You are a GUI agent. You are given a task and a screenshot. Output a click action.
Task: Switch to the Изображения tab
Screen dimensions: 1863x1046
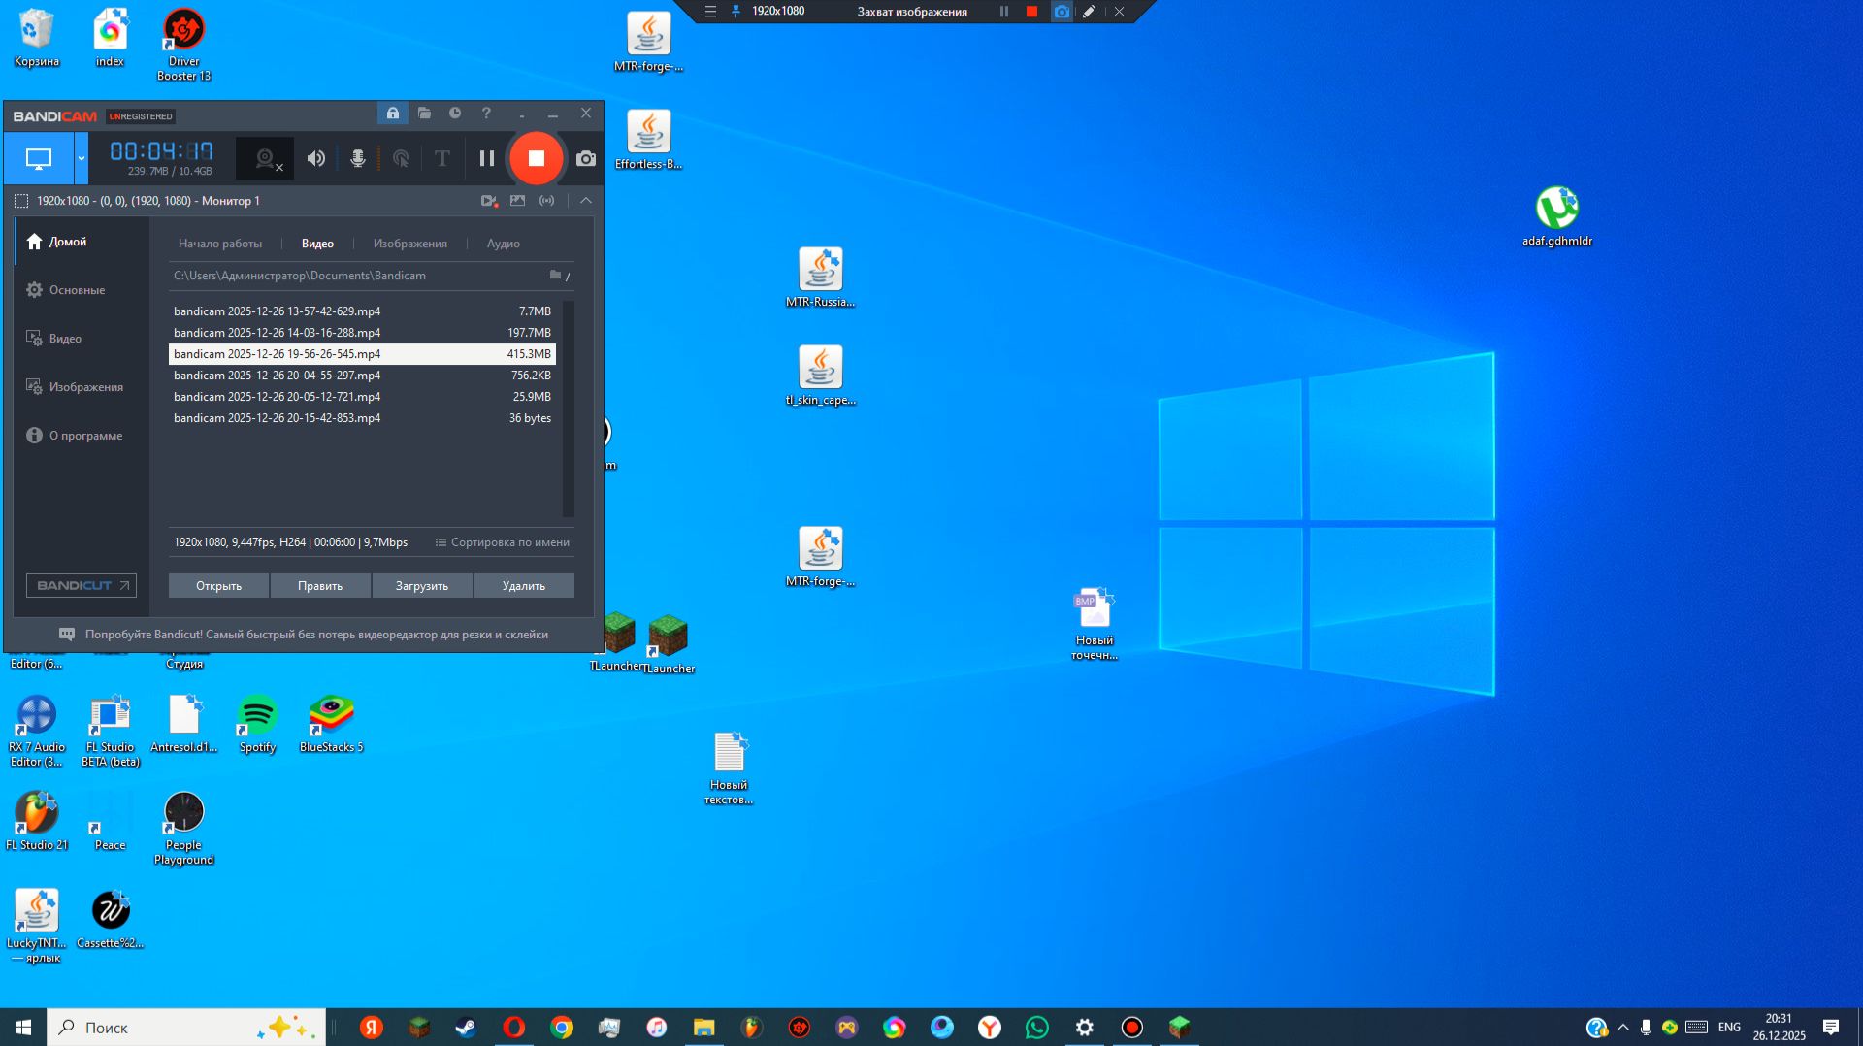pos(409,244)
